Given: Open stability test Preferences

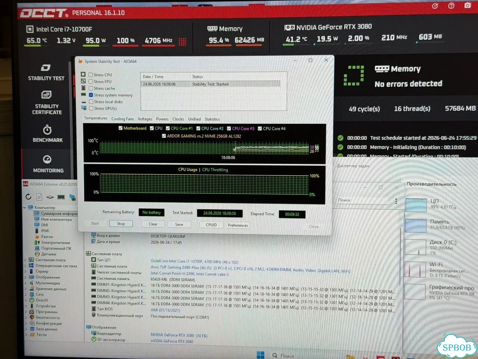Looking at the screenshot, I should click(x=238, y=225).
